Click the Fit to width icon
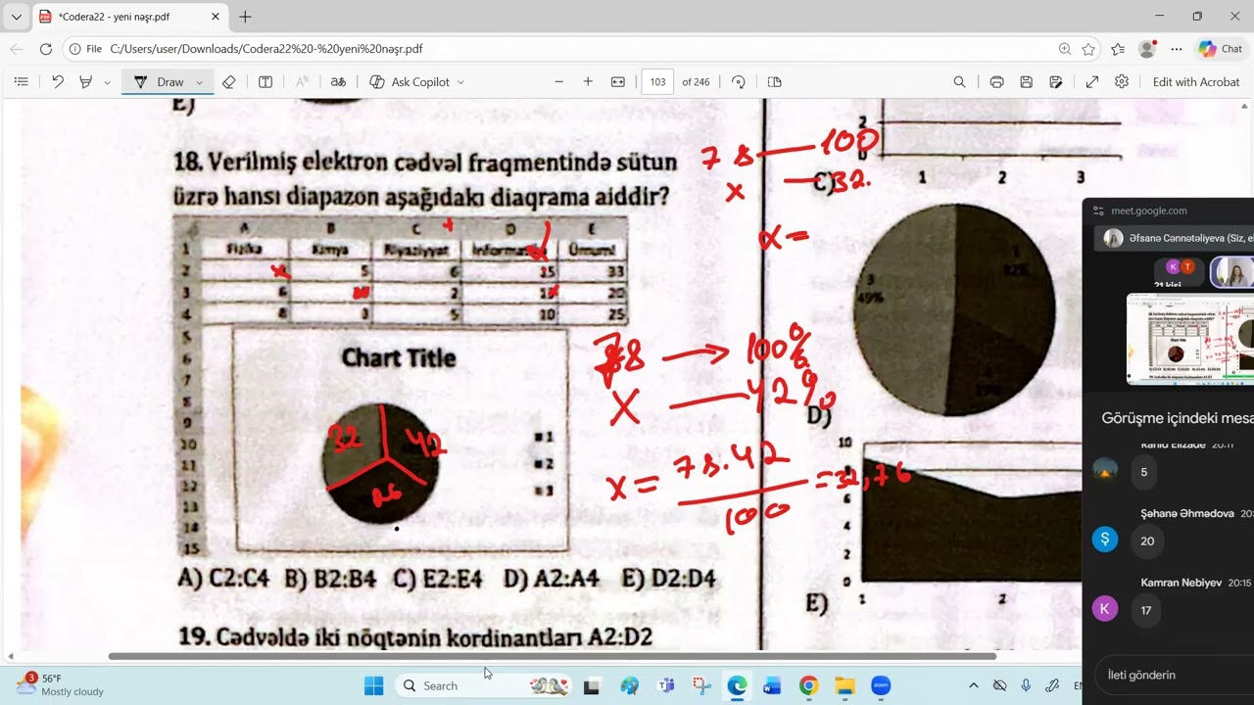The width and height of the screenshot is (1254, 705). pos(618,82)
